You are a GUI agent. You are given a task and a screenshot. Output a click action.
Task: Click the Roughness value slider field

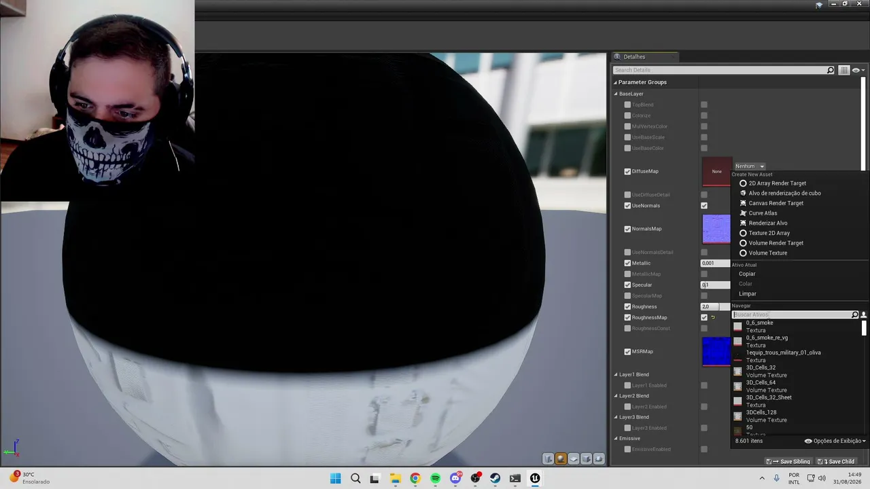pos(716,307)
